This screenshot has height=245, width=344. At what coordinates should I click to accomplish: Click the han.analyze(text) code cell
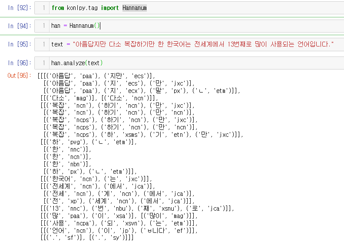[x=189, y=63]
